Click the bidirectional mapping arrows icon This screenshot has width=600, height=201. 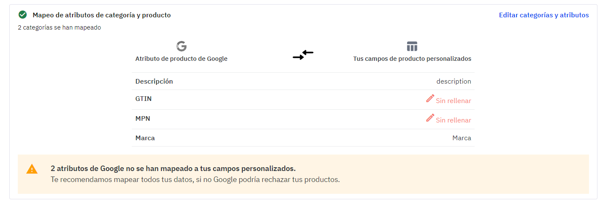[x=303, y=55]
